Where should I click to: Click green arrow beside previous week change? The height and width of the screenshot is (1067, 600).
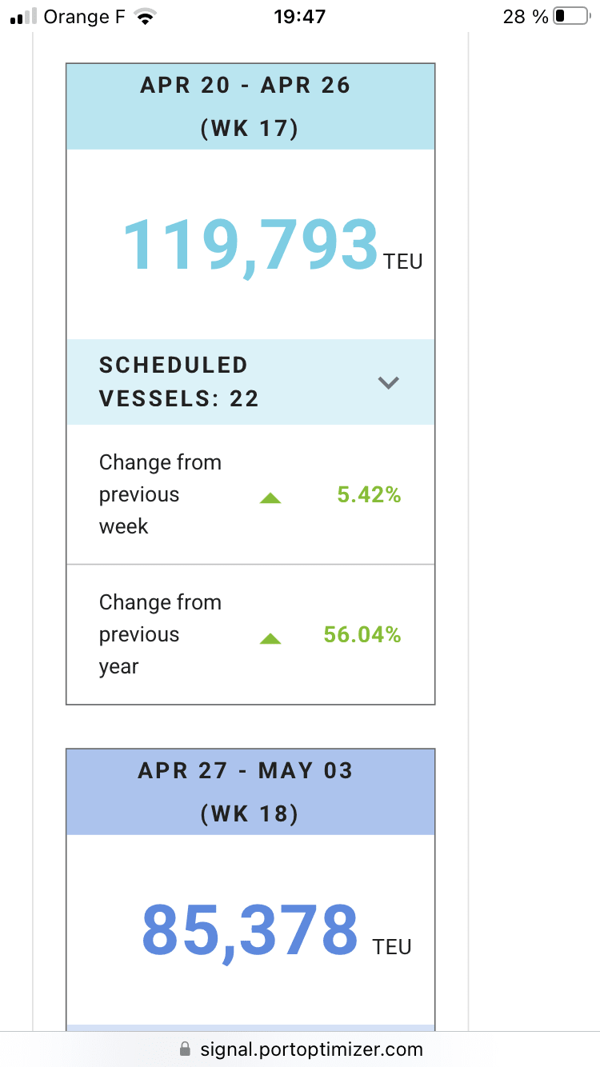(x=270, y=498)
